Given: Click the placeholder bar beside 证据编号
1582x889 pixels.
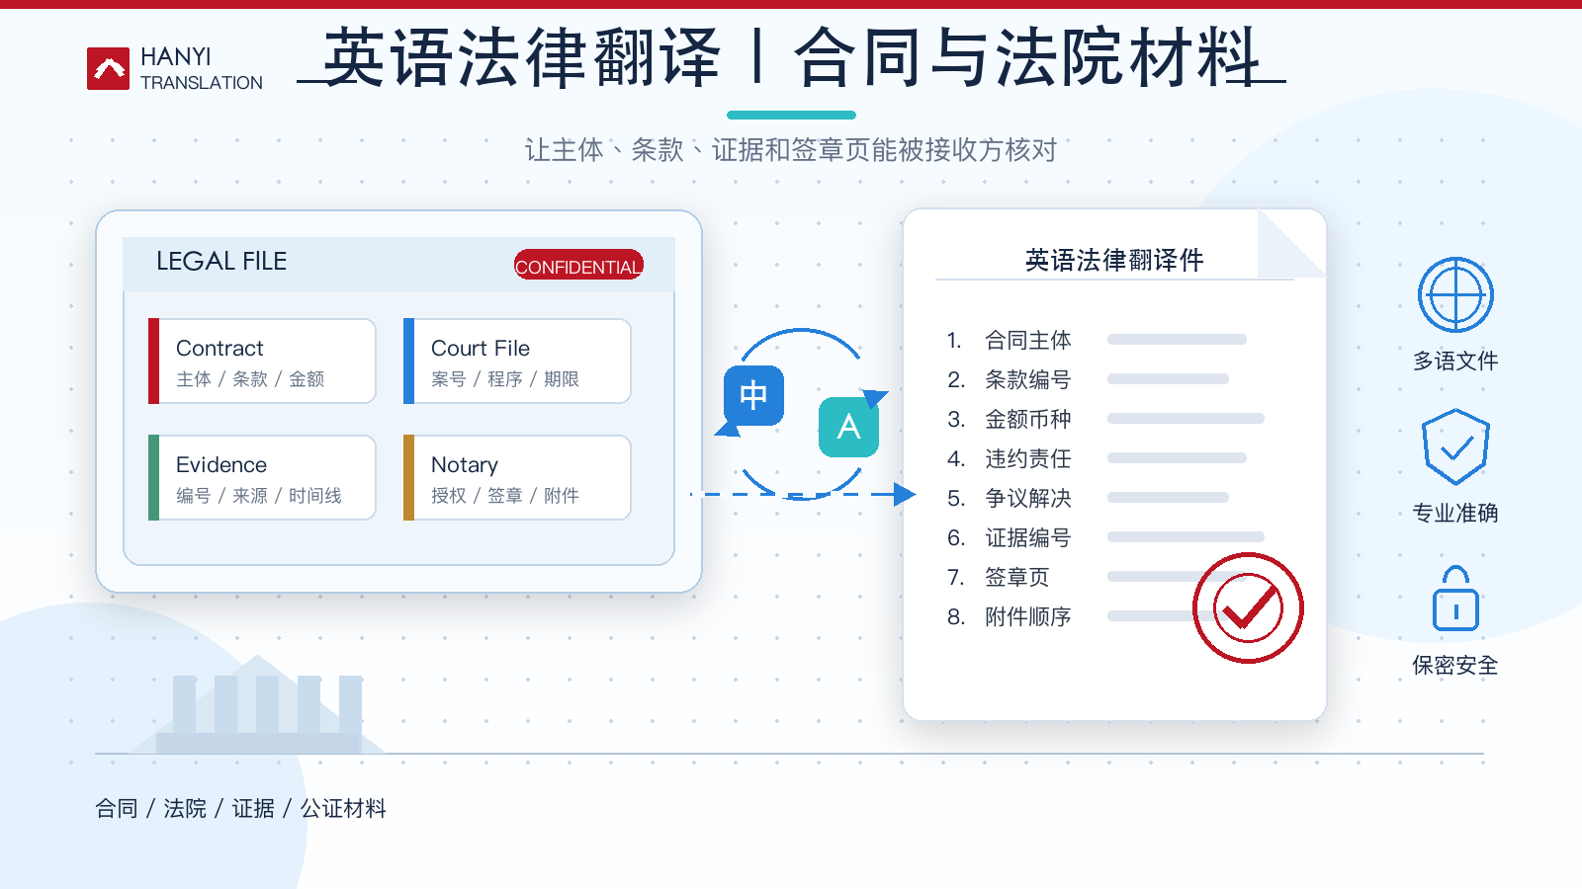Looking at the screenshot, I should coord(1186,537).
